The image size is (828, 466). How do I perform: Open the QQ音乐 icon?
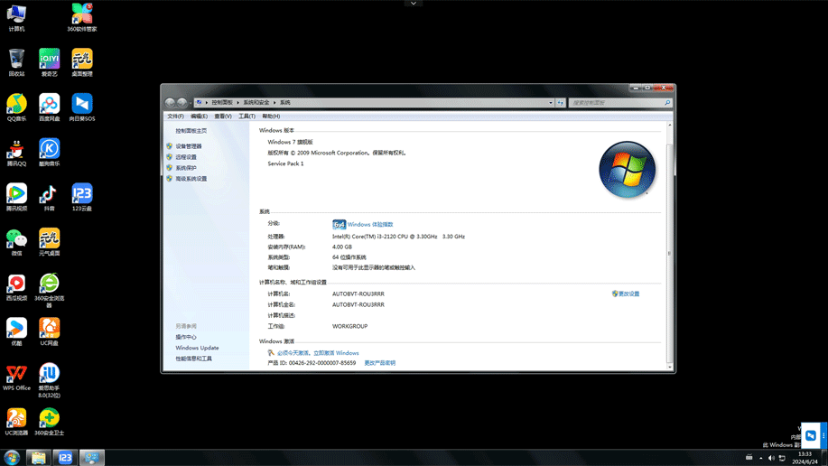[x=16, y=107]
